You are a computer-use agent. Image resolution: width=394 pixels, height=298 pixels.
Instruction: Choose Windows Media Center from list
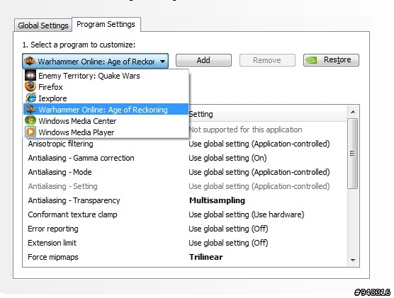(106, 121)
